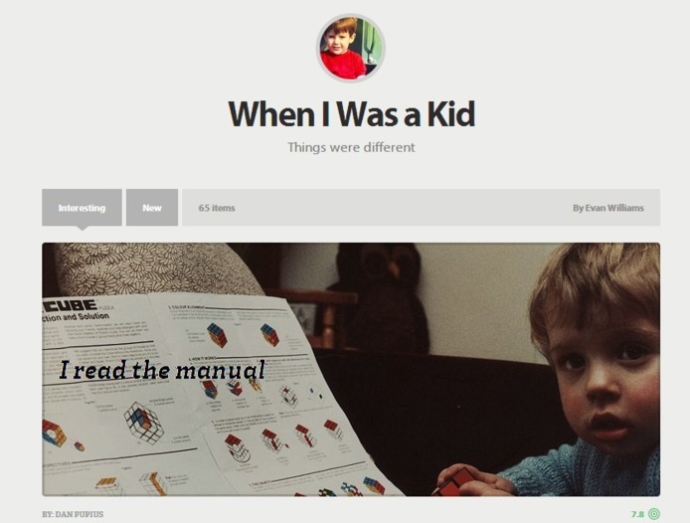690x523 pixels.
Task: Click the "ction and Solution" manual subheading
Action: tap(76, 317)
